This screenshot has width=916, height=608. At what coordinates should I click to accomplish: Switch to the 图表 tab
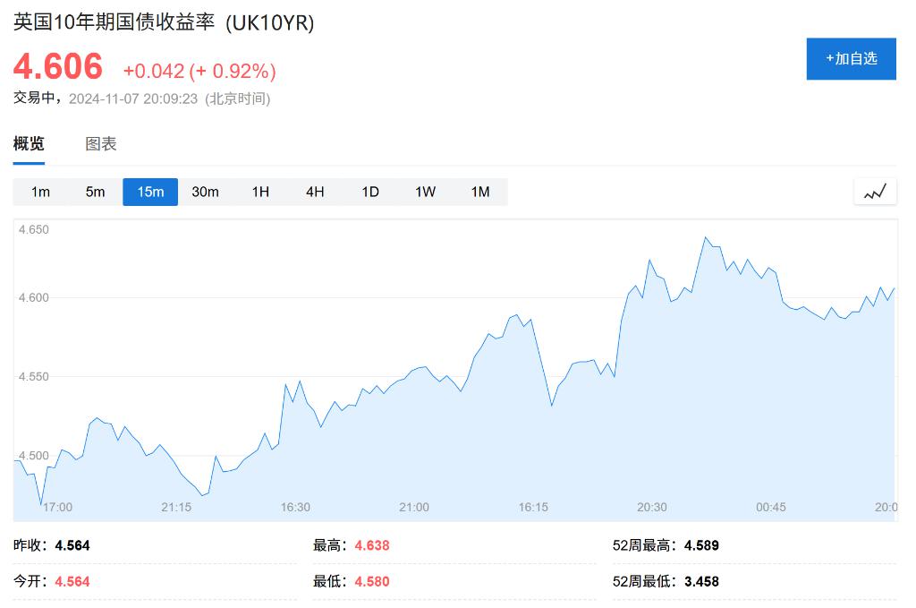click(x=101, y=143)
